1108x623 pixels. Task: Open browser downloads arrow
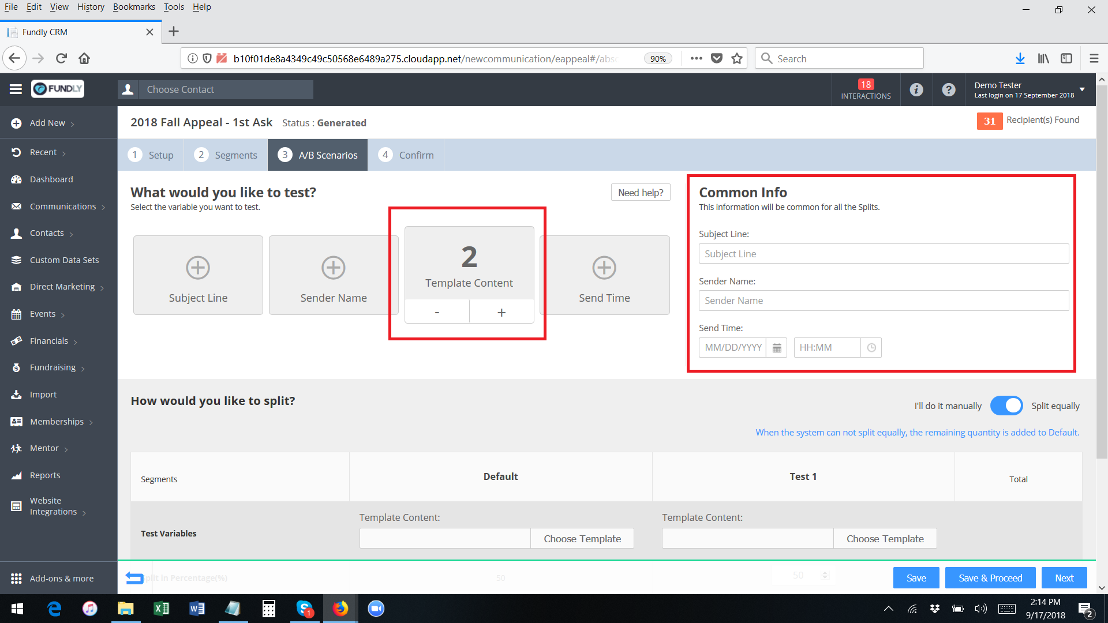[1020, 58]
